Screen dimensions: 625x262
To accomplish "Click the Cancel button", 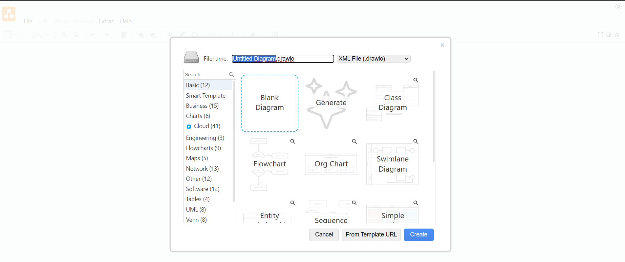I will [x=324, y=235].
